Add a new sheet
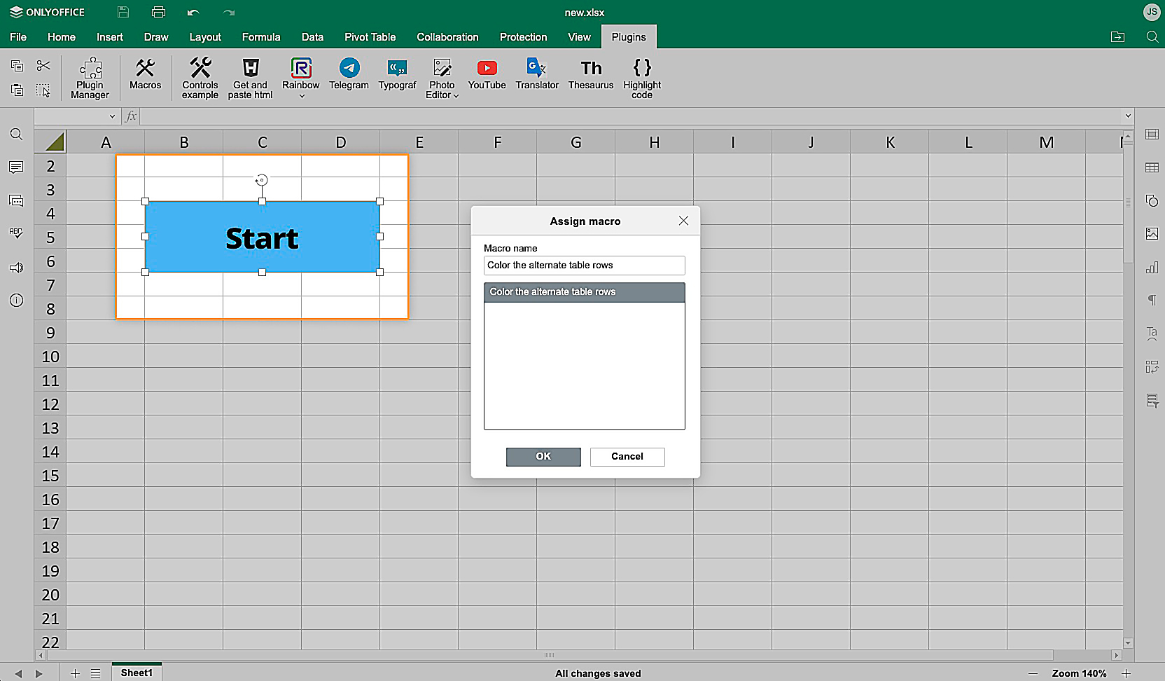This screenshot has width=1165, height=681. click(75, 673)
